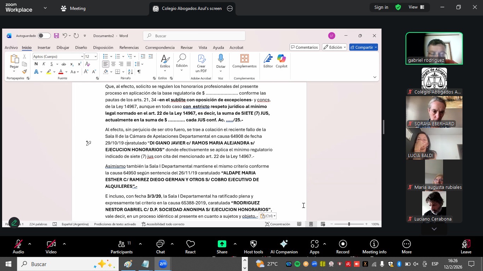Start recording with the Record button
Viewport: 483px width, 271px height.
point(343,245)
